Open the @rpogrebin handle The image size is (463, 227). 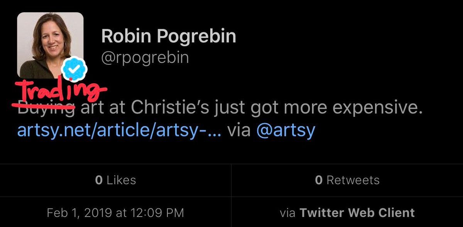(x=145, y=57)
